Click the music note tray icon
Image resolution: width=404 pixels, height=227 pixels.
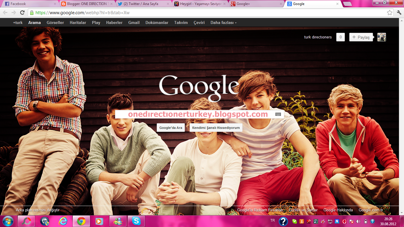(316, 221)
